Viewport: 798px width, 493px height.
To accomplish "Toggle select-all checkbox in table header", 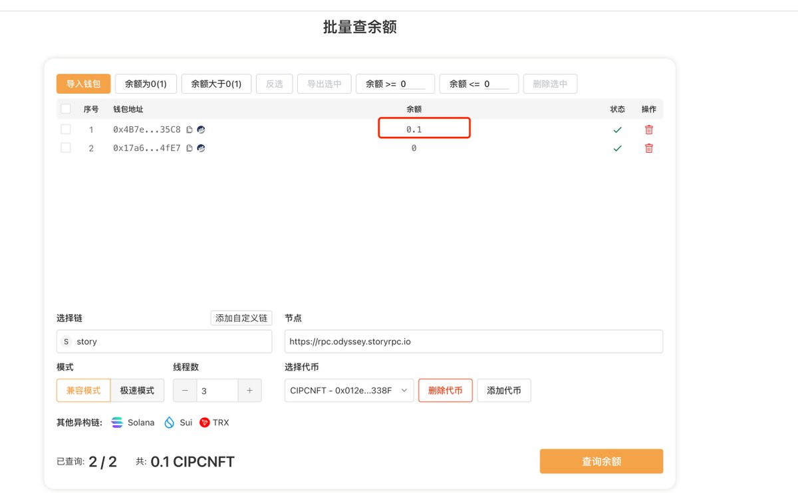I will [66, 109].
